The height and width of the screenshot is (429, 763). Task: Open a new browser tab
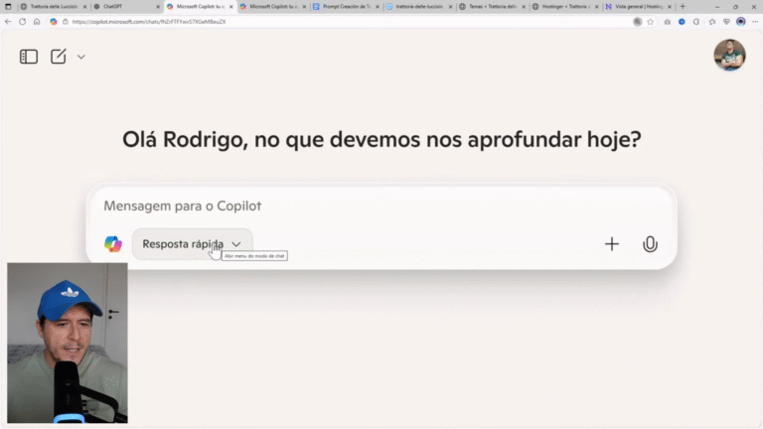click(x=683, y=7)
